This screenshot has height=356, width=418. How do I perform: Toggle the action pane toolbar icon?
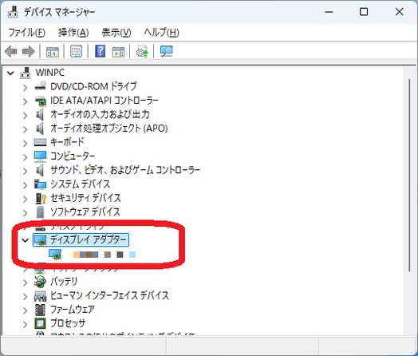click(118, 52)
